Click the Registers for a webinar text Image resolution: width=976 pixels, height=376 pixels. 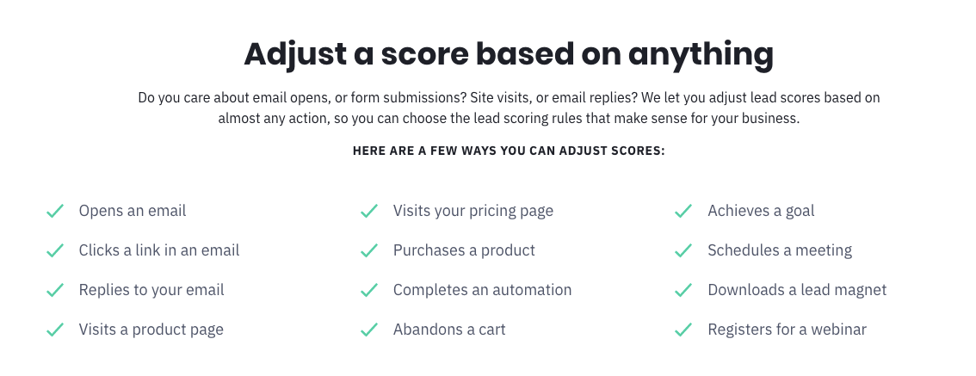coord(787,330)
